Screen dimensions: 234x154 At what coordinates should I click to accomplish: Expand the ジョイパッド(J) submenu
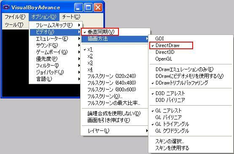[x=56, y=72]
